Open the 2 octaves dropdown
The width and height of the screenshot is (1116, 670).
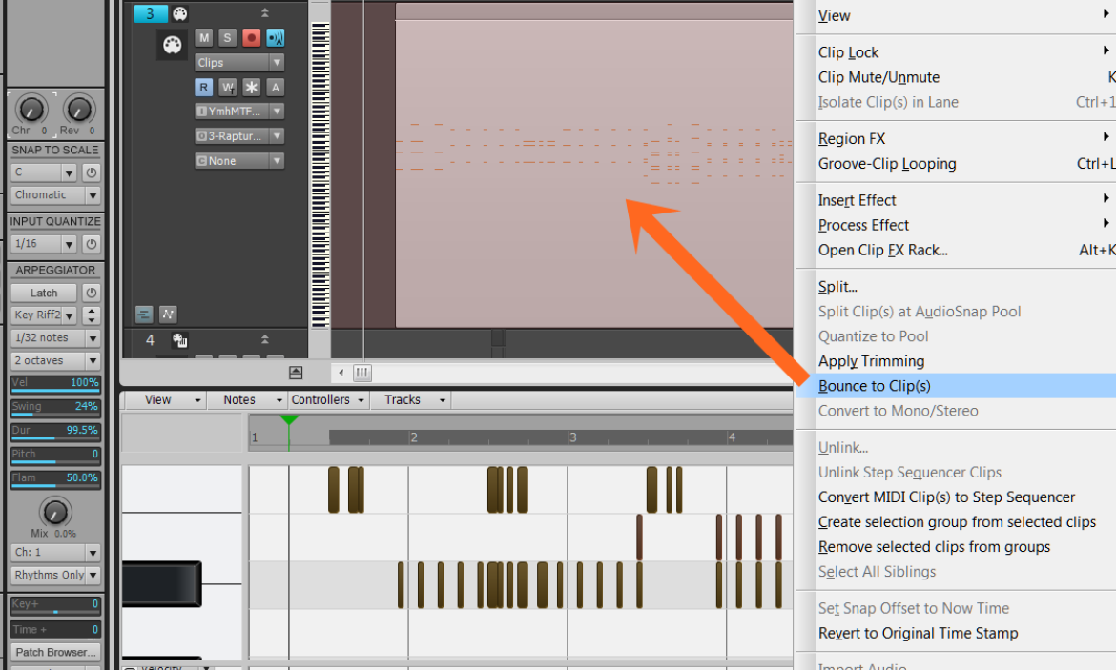(55, 360)
